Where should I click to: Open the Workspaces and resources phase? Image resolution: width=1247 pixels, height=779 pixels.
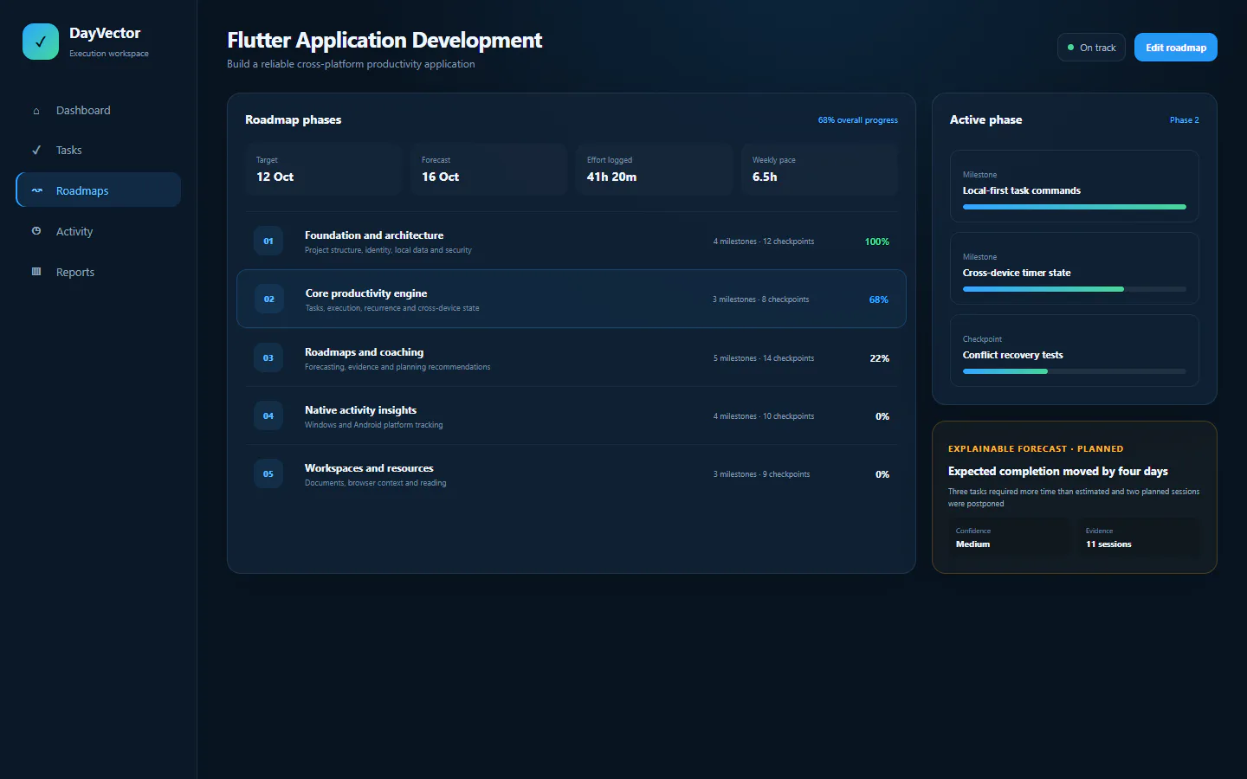click(572, 474)
